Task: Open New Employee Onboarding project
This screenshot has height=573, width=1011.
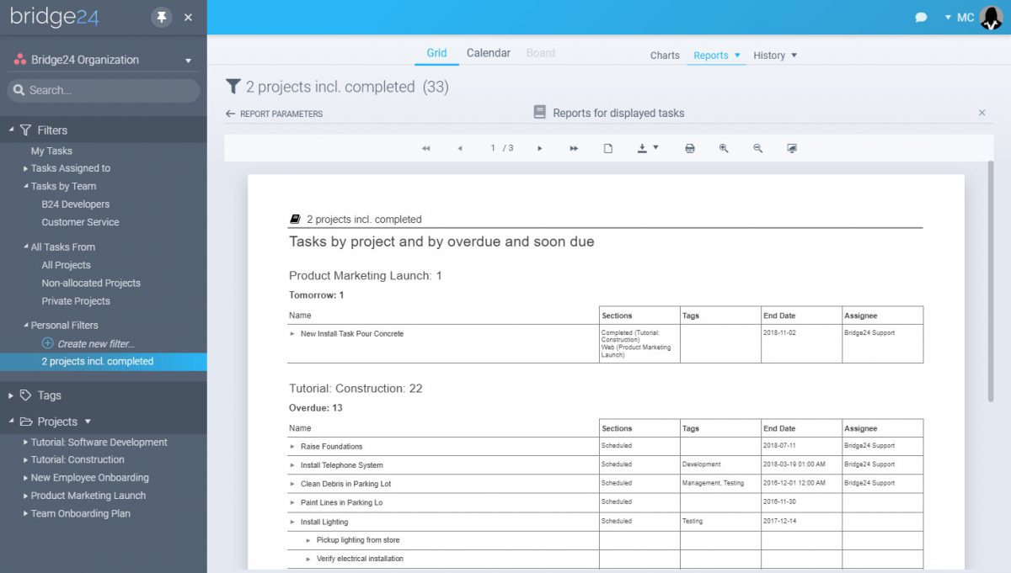Action: point(90,478)
